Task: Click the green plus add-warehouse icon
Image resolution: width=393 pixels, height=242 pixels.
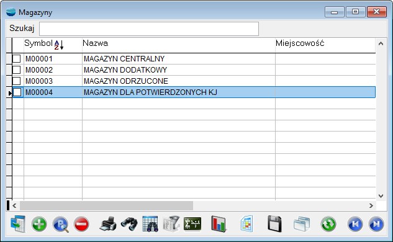Action: pos(39,224)
